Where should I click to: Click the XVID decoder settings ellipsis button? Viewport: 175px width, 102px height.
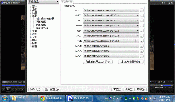click(142, 20)
